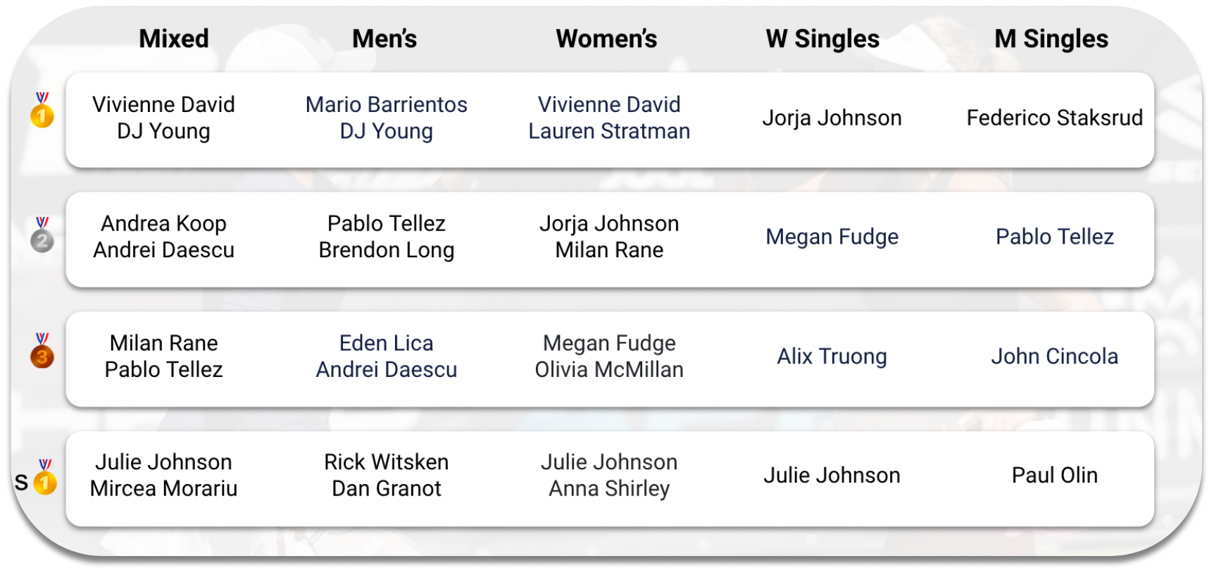
Task: Select the Women's column header
Action: pos(606,39)
